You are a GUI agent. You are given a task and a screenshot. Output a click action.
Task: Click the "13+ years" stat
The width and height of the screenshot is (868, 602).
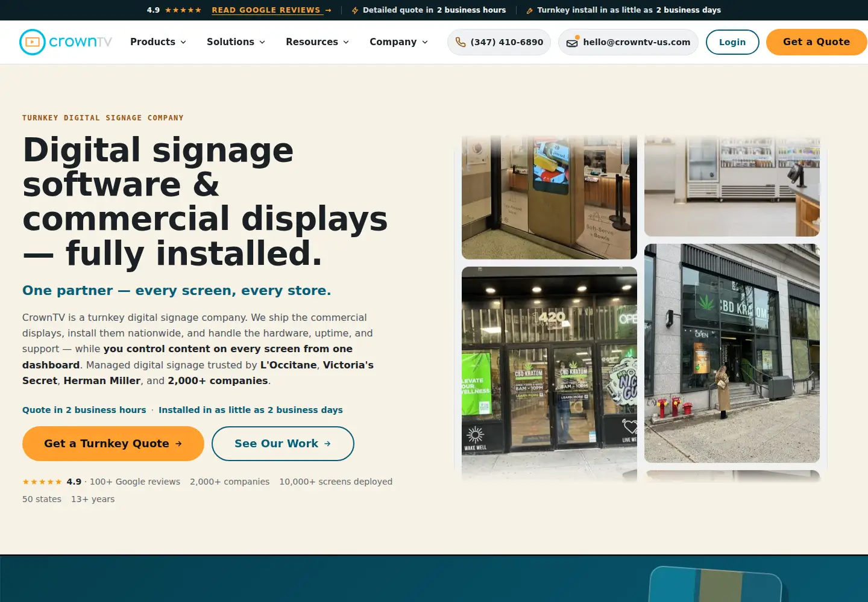point(93,499)
